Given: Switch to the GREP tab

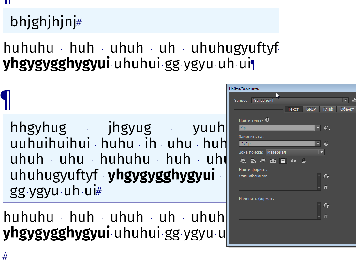Looking at the screenshot, I should click(311, 109).
